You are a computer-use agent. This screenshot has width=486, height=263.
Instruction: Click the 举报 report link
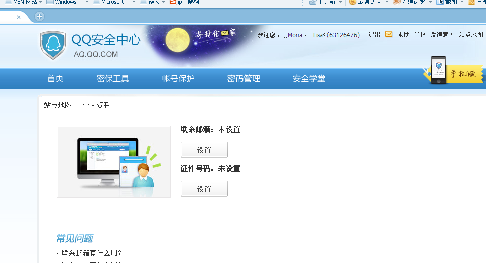[x=420, y=35]
